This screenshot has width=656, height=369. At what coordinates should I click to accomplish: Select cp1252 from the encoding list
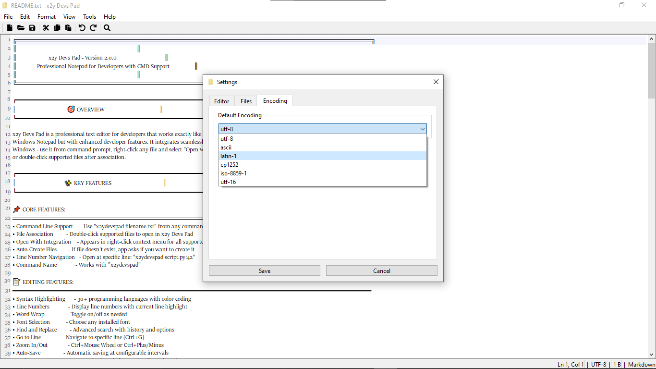click(x=323, y=165)
